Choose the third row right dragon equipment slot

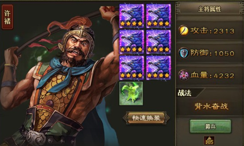pos(158,68)
